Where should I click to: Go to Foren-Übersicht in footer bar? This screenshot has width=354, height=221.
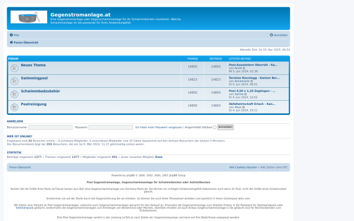(20, 167)
